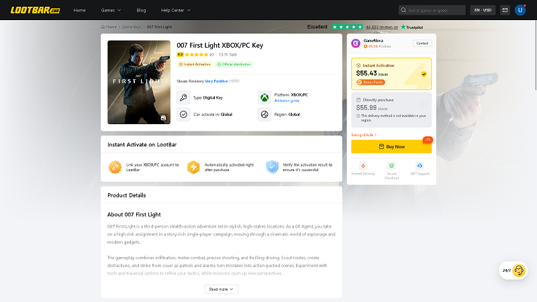Open the messages envelope icon
The width and height of the screenshot is (537, 302).
pyautogui.click(x=505, y=10)
